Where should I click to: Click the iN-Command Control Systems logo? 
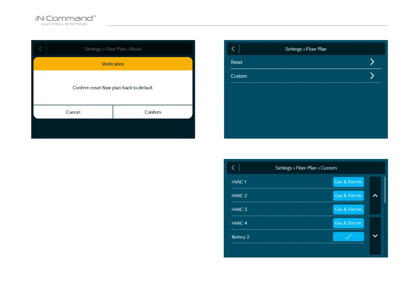66,20
